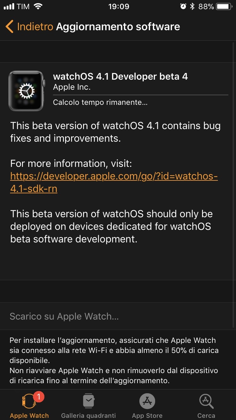The image size is (236, 420).
Task: Tap the Bluetooth status icon
Action: (x=192, y=7)
